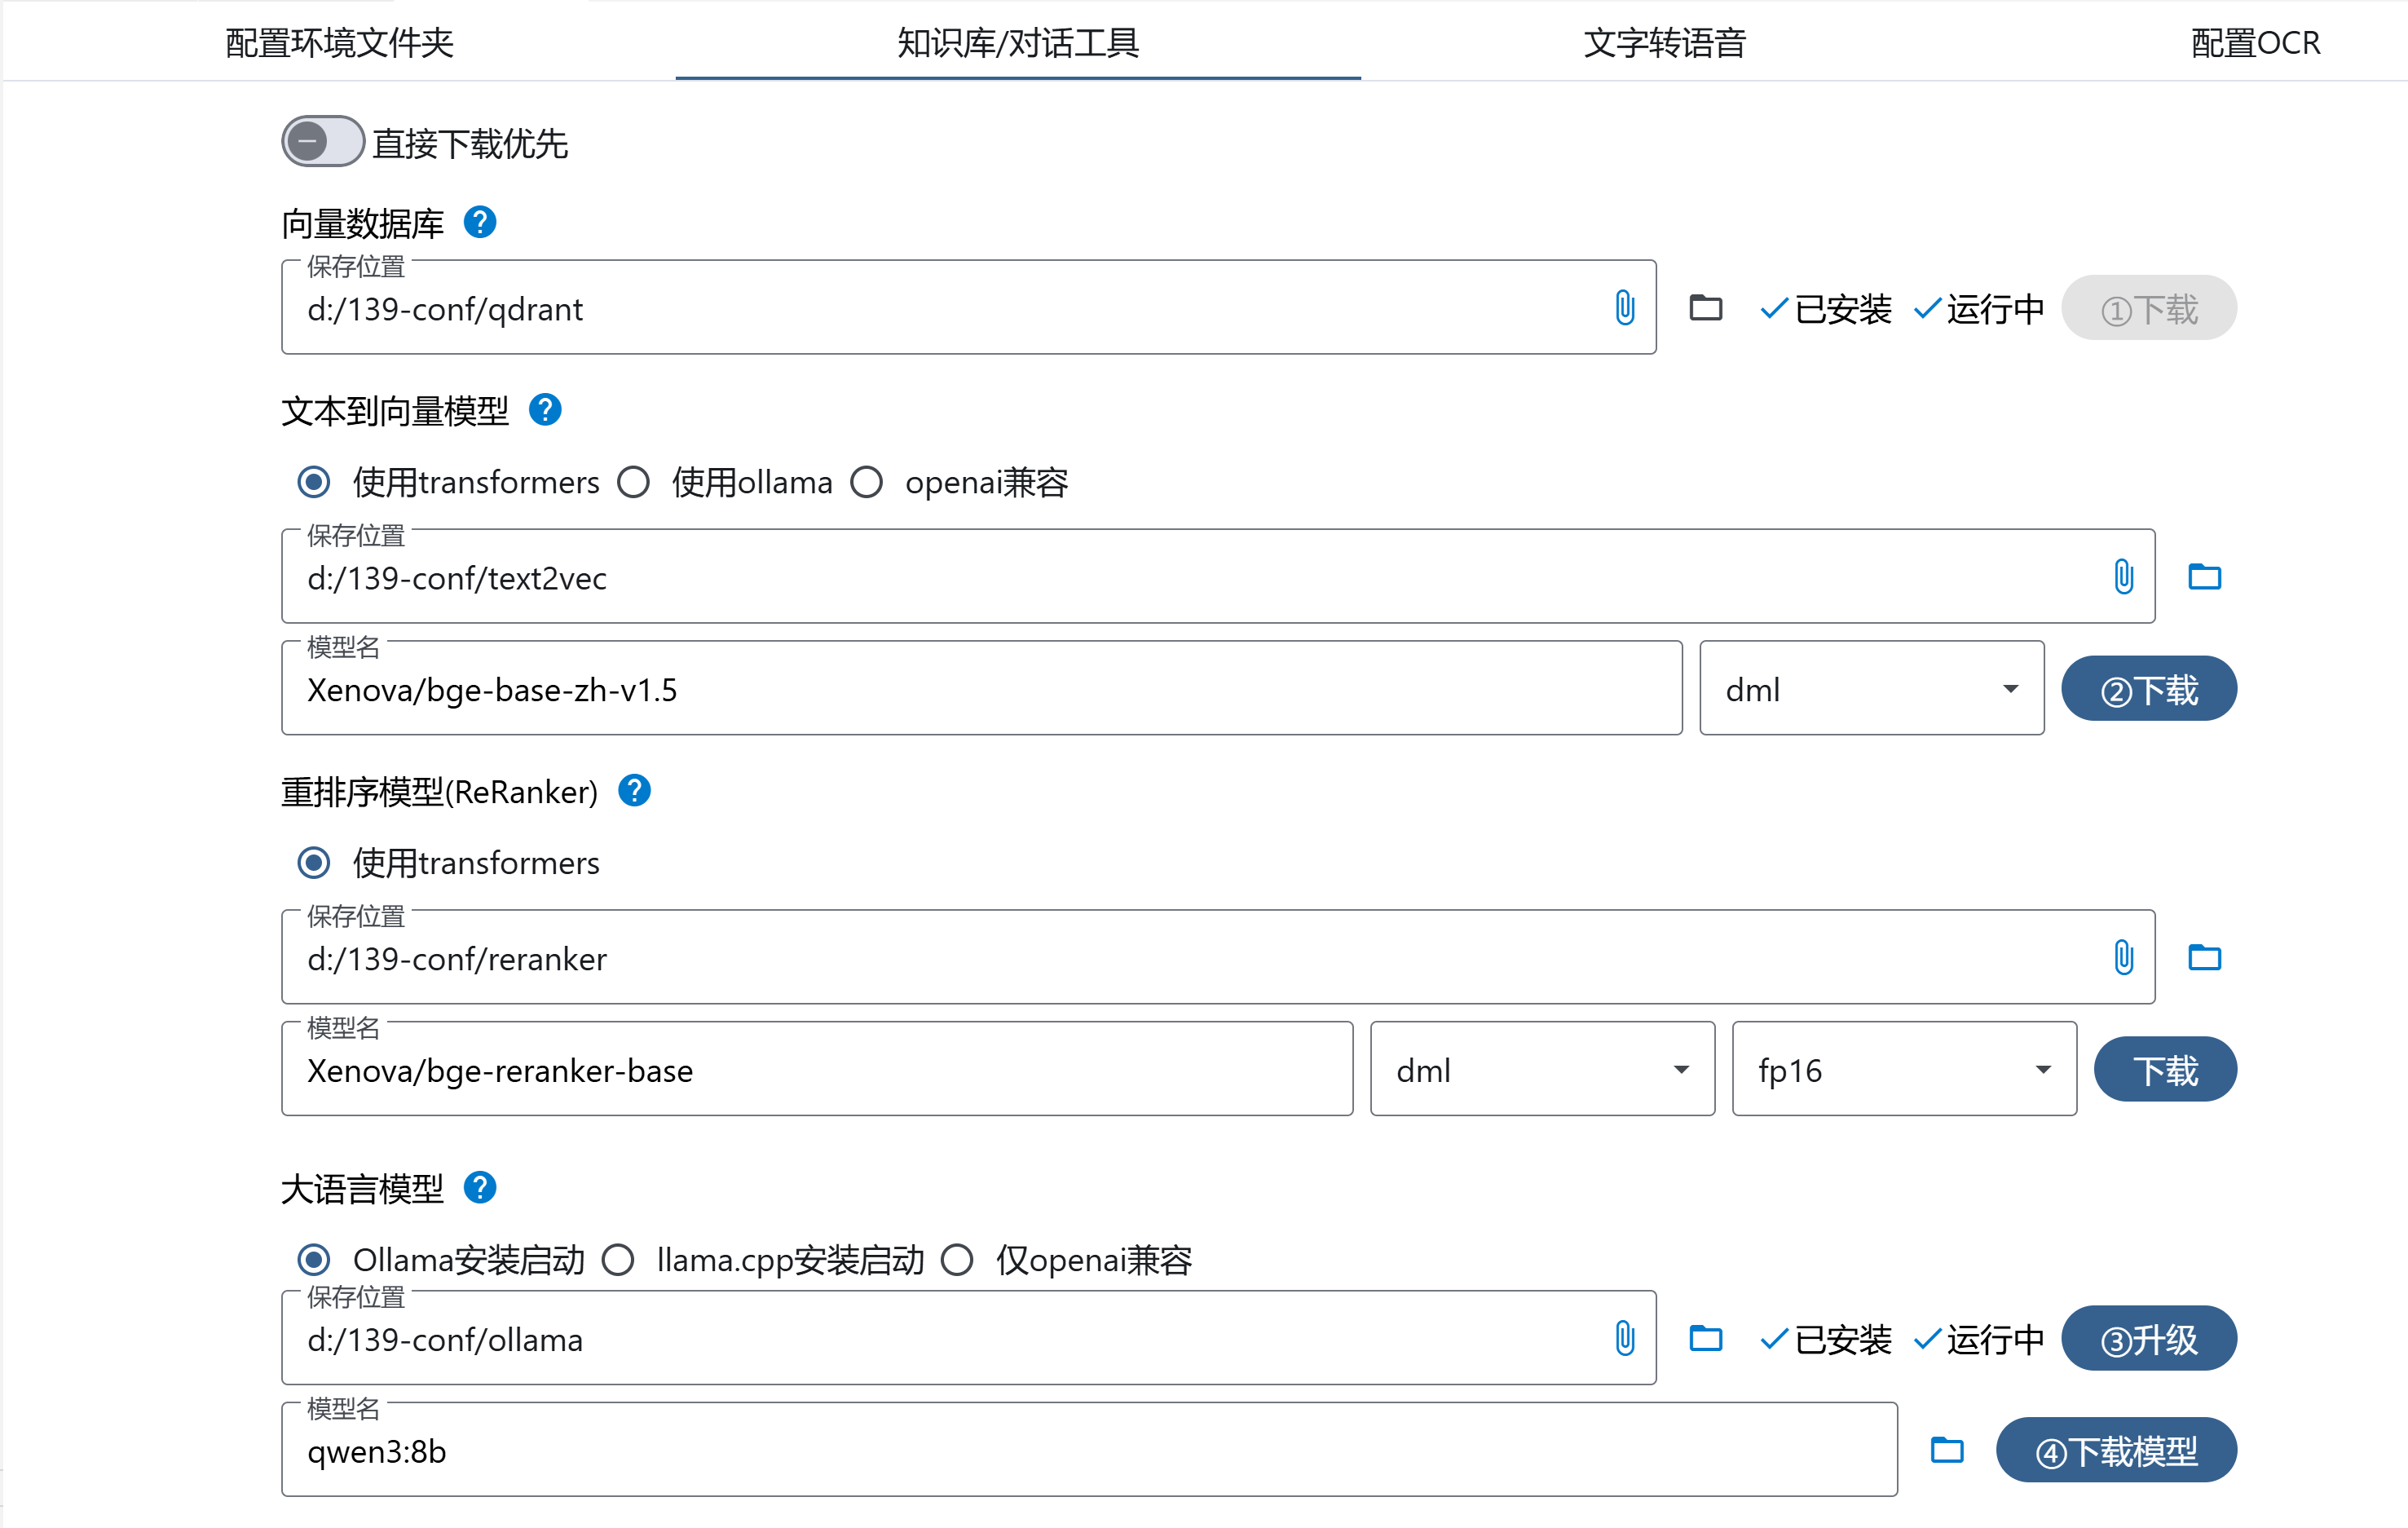Open folder icon next to qwen3:8b model

pyautogui.click(x=1946, y=1450)
